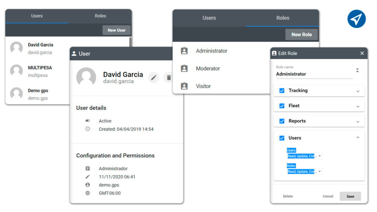The width and height of the screenshot is (377, 212).
Task: Edit David Garcia with pencil icon
Action: (154, 77)
